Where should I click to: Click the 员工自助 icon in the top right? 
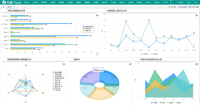172,7
